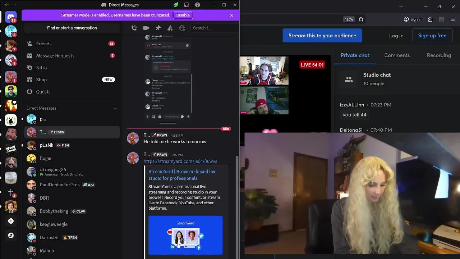Open sender avatar of 5:15 PM message
The image size is (460, 259).
coord(133,158)
